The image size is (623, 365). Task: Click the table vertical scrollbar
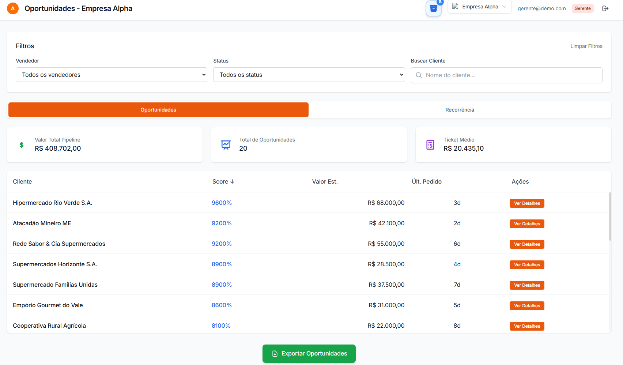610,216
